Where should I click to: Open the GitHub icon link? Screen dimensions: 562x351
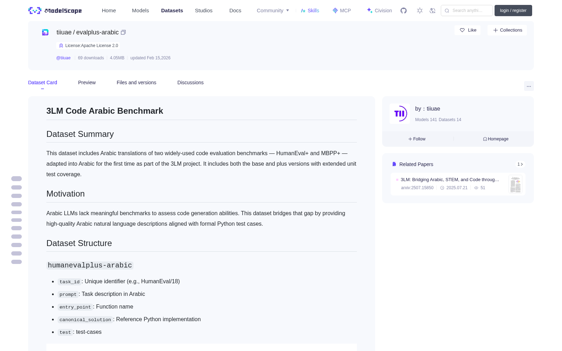(x=404, y=11)
